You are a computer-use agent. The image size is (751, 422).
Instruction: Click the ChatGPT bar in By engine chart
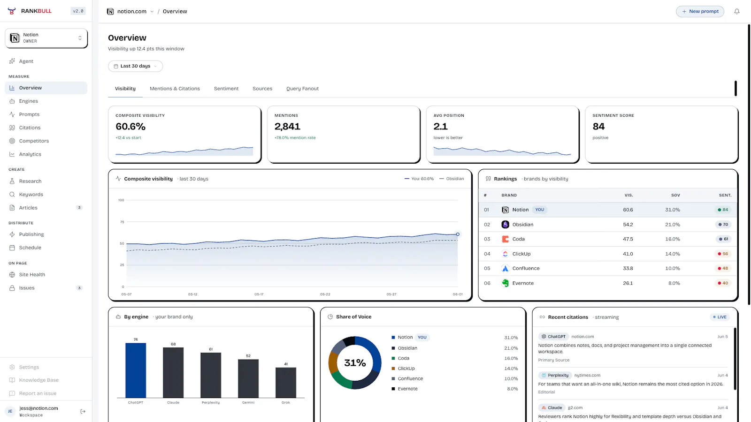click(x=136, y=370)
